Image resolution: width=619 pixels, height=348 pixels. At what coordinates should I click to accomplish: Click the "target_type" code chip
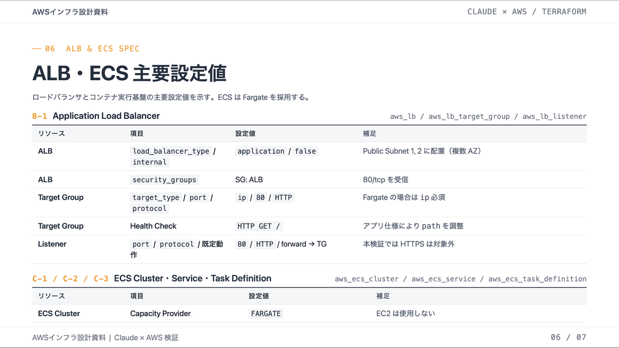(156, 197)
